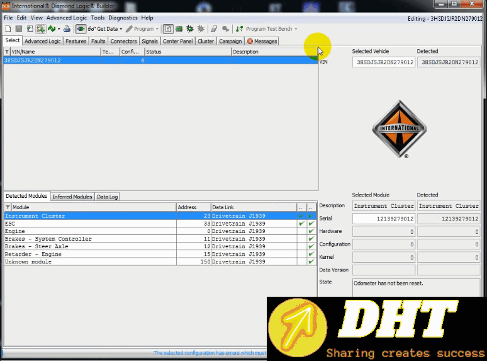Click the eraser toolbar icon

214,29
